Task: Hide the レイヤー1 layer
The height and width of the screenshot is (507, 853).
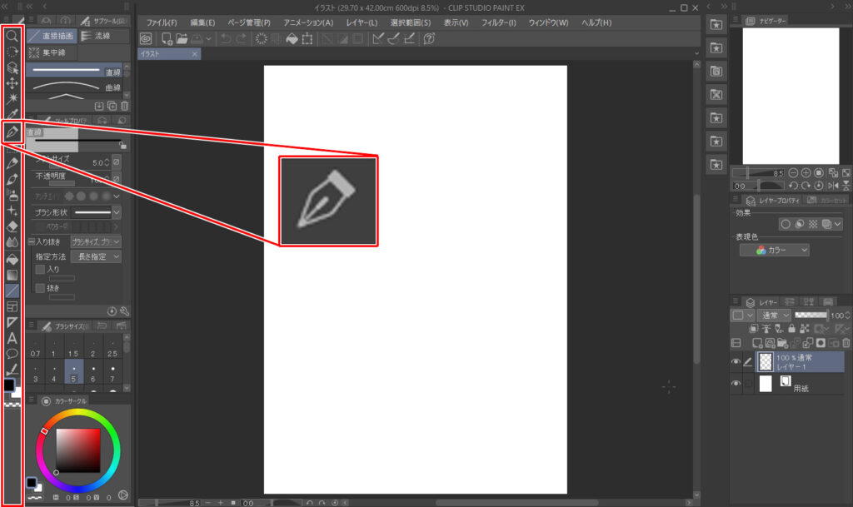Action: [736, 362]
